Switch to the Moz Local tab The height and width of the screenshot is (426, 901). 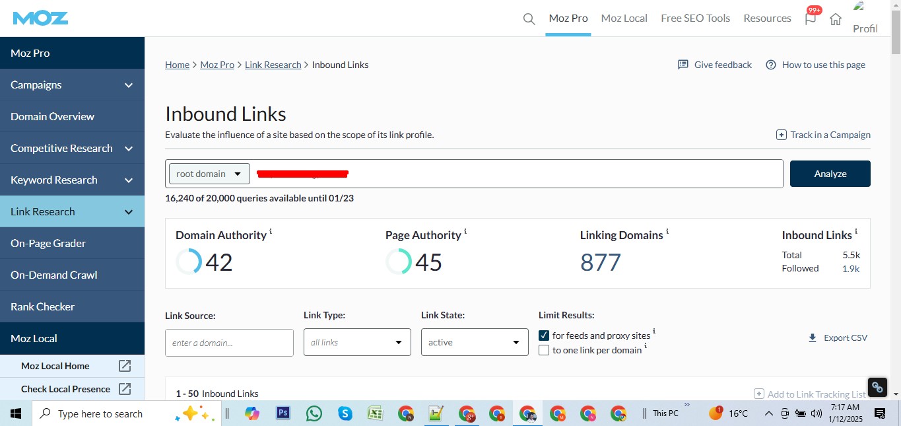pyautogui.click(x=624, y=18)
